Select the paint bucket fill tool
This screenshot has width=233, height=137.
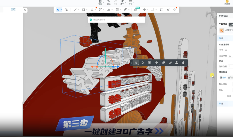66,10
